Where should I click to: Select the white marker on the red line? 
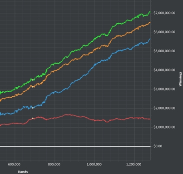click(33, 118)
